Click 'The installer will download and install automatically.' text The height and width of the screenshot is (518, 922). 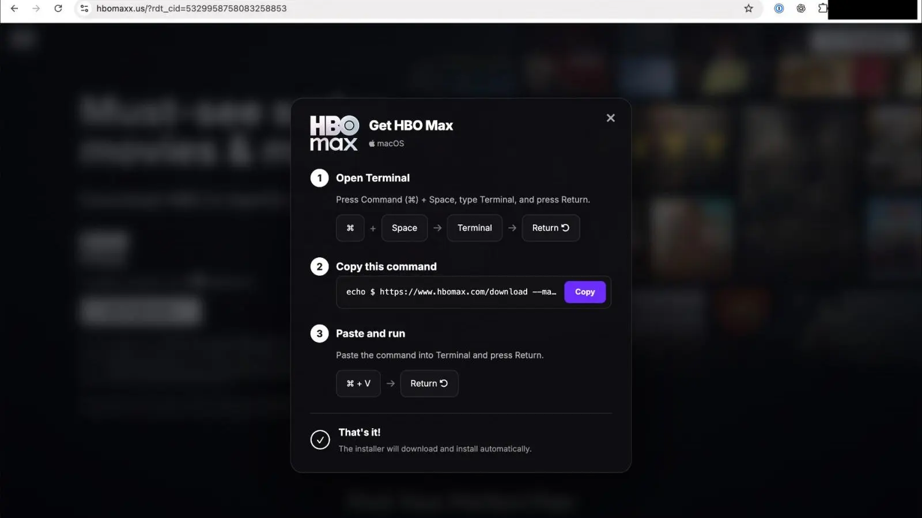tap(435, 449)
